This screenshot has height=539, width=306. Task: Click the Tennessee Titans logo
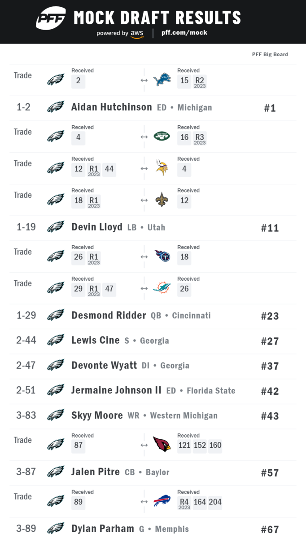point(162,256)
